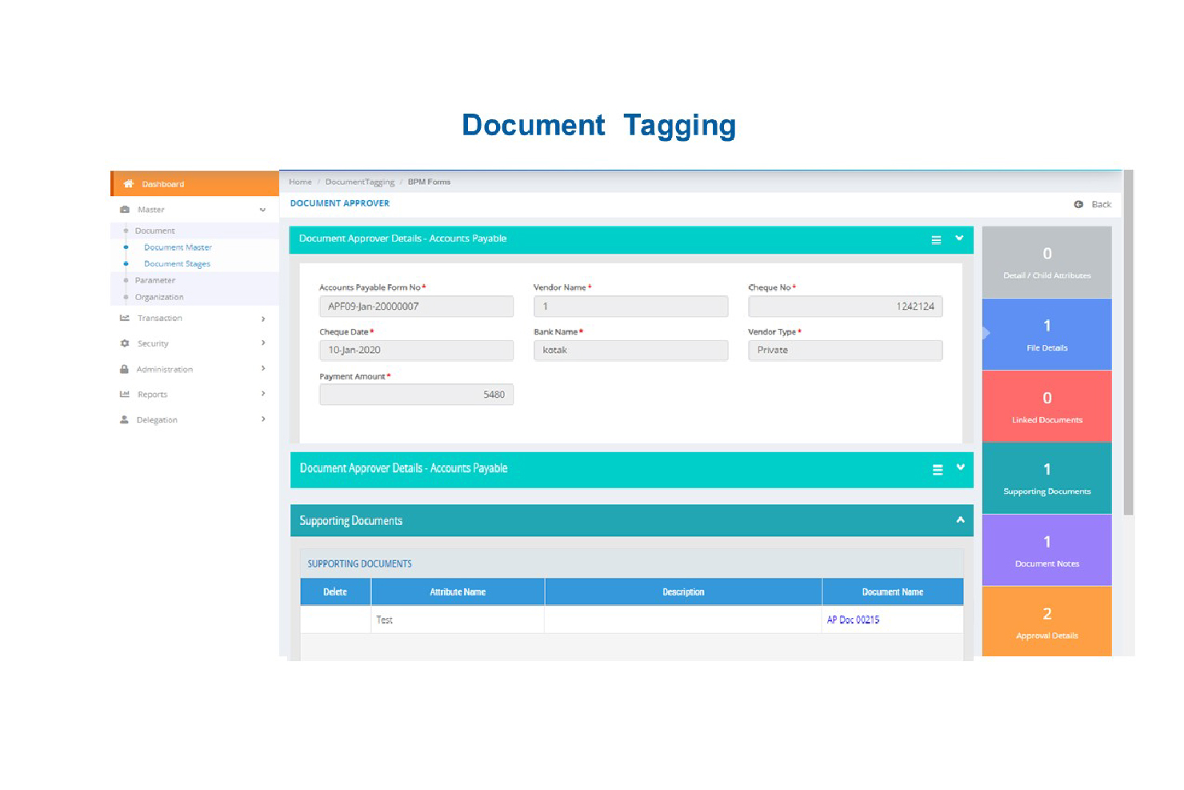Click the Back arrow icon
This screenshot has width=1184, height=790.
(1078, 204)
